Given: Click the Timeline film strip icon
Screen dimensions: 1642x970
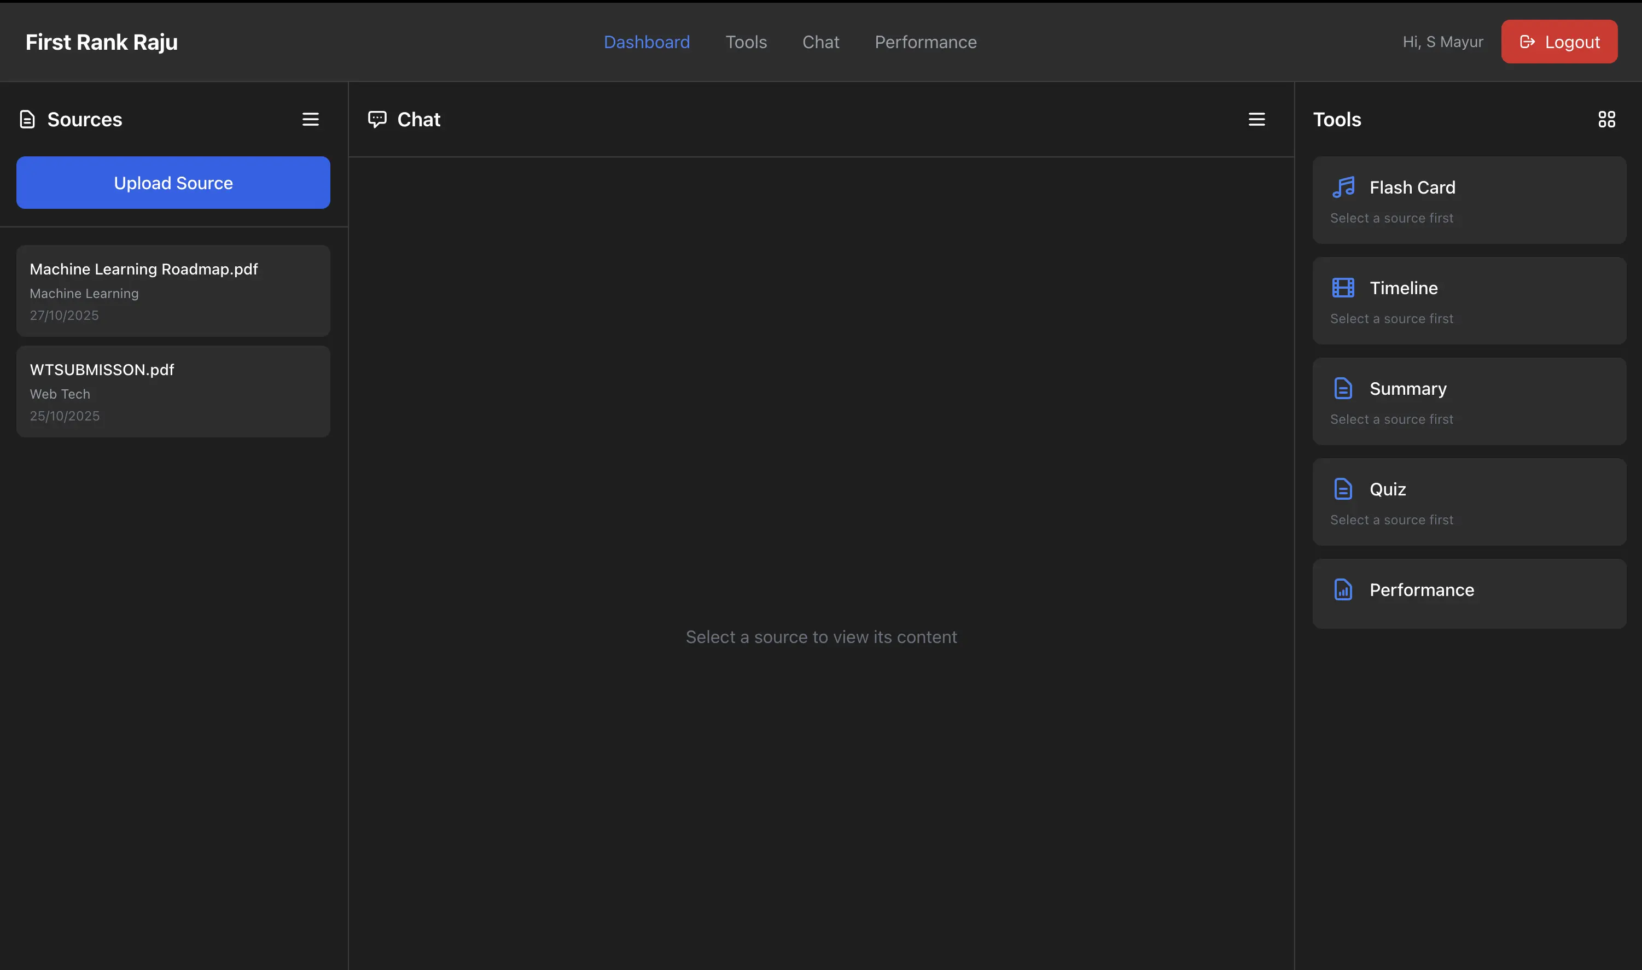Looking at the screenshot, I should [1343, 288].
